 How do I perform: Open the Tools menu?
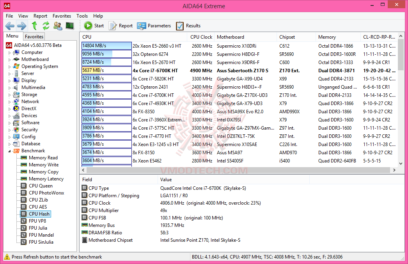click(x=82, y=16)
